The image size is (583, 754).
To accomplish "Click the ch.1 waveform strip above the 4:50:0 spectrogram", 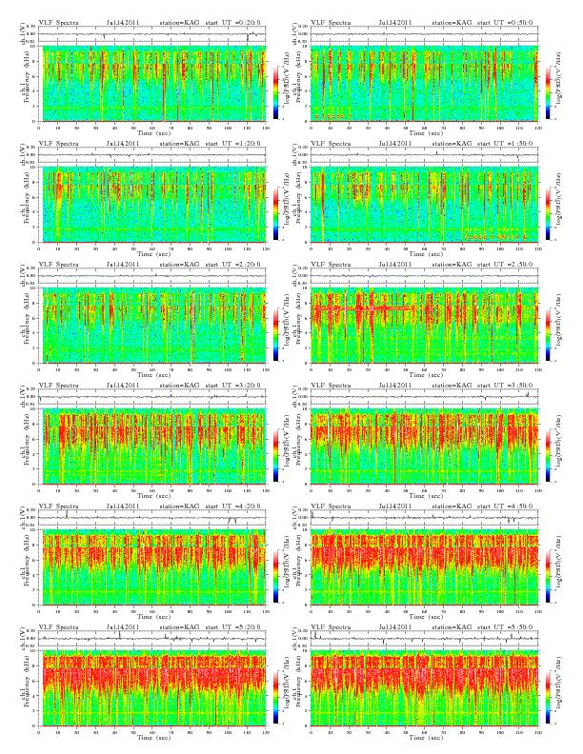I will click(424, 517).
